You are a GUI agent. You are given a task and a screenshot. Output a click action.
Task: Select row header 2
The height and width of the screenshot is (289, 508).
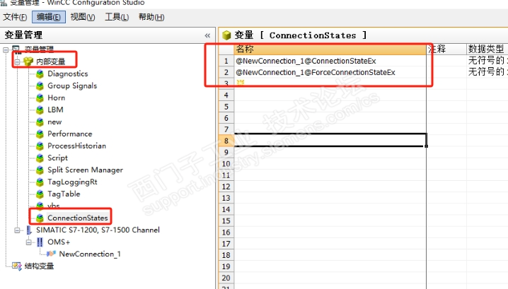[x=226, y=72]
